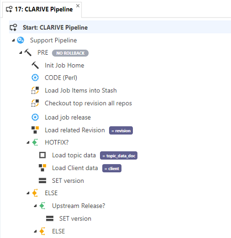Collapse the last ELSE node
Image resolution: width=231 pixels, height=238 pixels.
[x=35, y=231]
